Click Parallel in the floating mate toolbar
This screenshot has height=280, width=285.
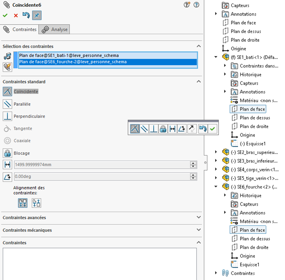pyautogui.click(x=144, y=129)
